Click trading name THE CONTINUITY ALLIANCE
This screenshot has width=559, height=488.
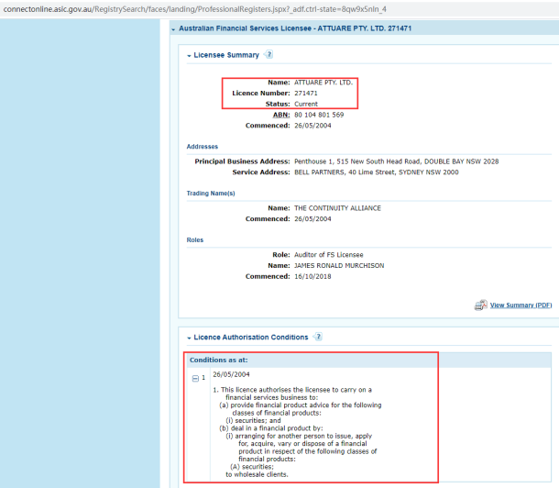click(x=337, y=208)
